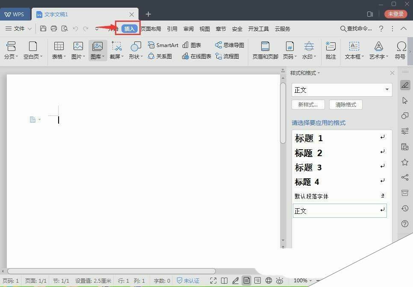Apply the 标题 1 style from list
413x287 pixels.
pos(309,138)
